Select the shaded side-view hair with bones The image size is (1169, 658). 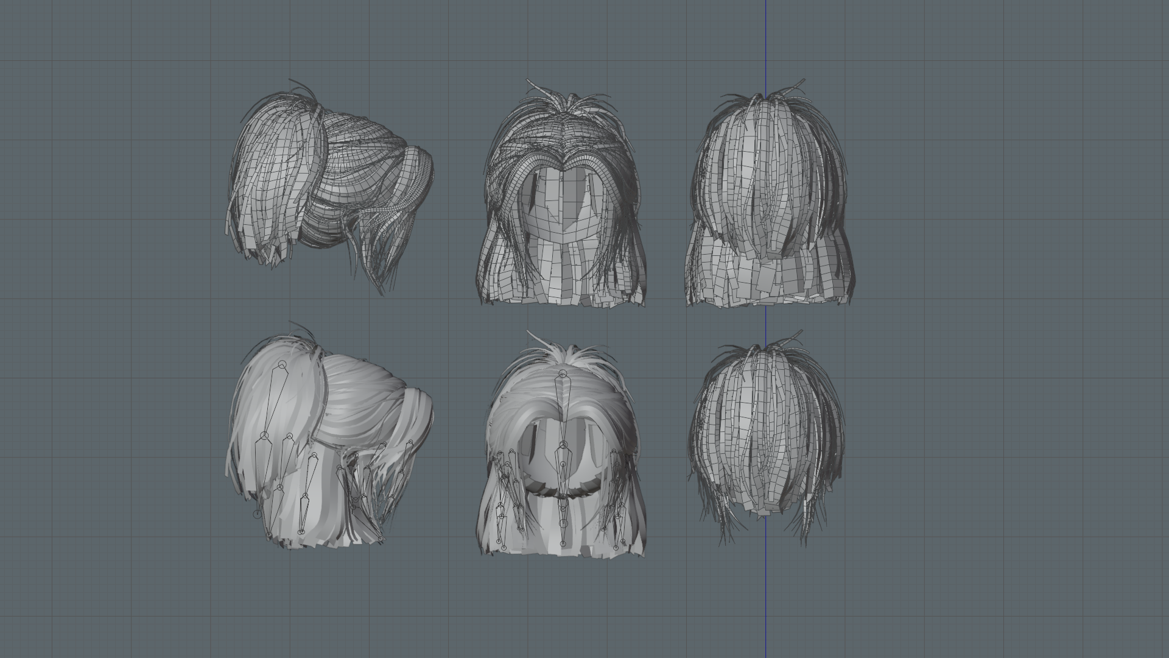(329, 435)
